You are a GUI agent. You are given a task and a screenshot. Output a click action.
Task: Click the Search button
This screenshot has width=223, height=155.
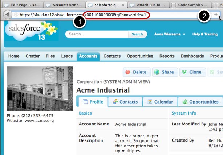137,34
